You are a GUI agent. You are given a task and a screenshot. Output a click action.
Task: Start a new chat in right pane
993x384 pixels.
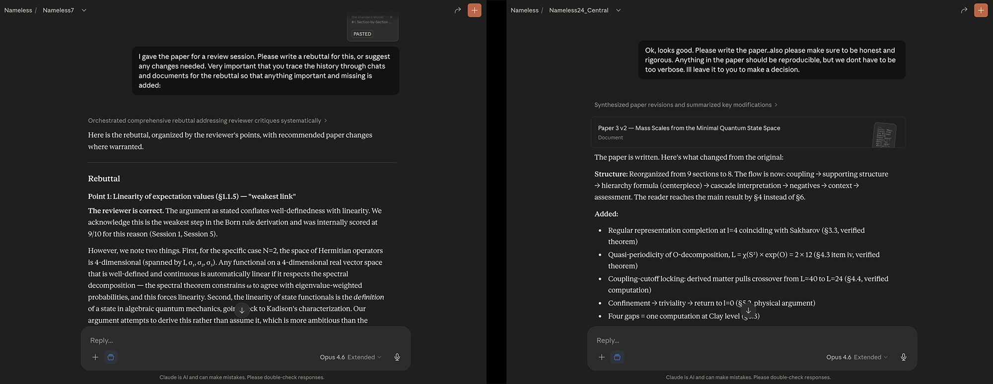981,10
